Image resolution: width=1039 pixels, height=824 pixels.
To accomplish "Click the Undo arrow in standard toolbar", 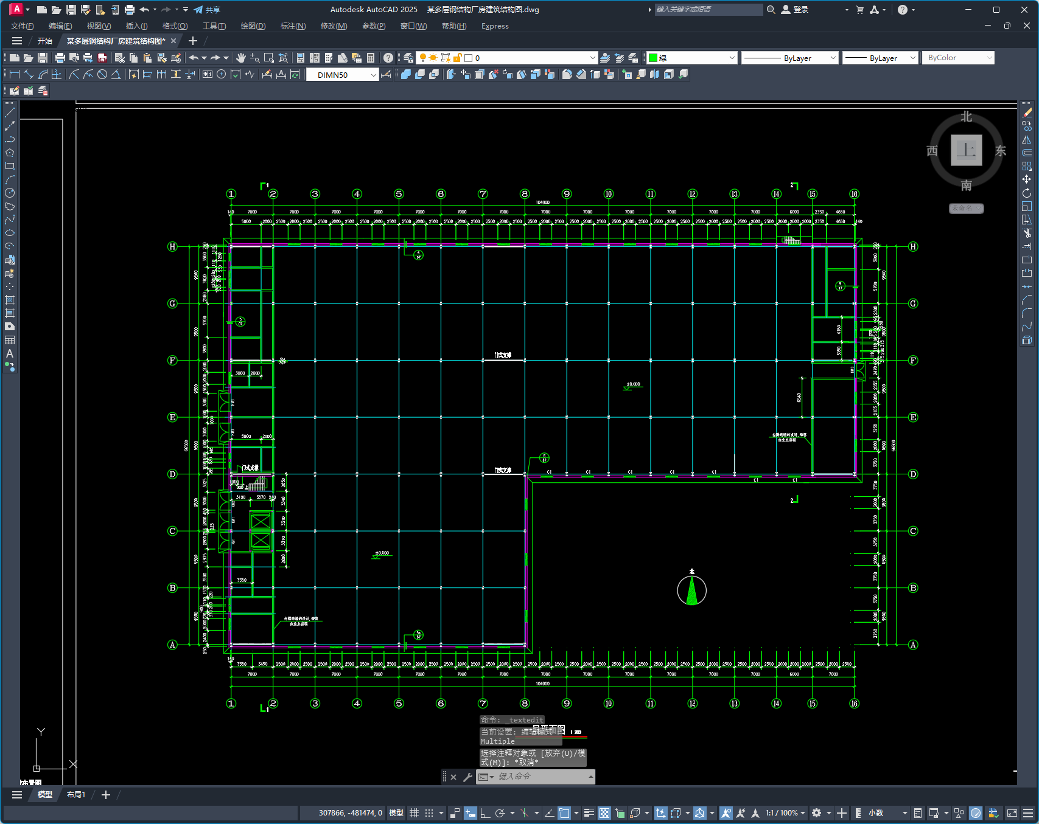I will click(x=194, y=58).
